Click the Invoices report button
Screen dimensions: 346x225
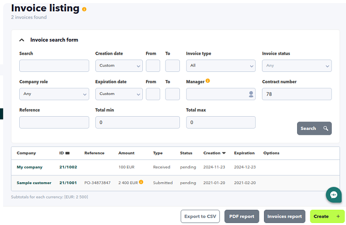click(x=284, y=217)
